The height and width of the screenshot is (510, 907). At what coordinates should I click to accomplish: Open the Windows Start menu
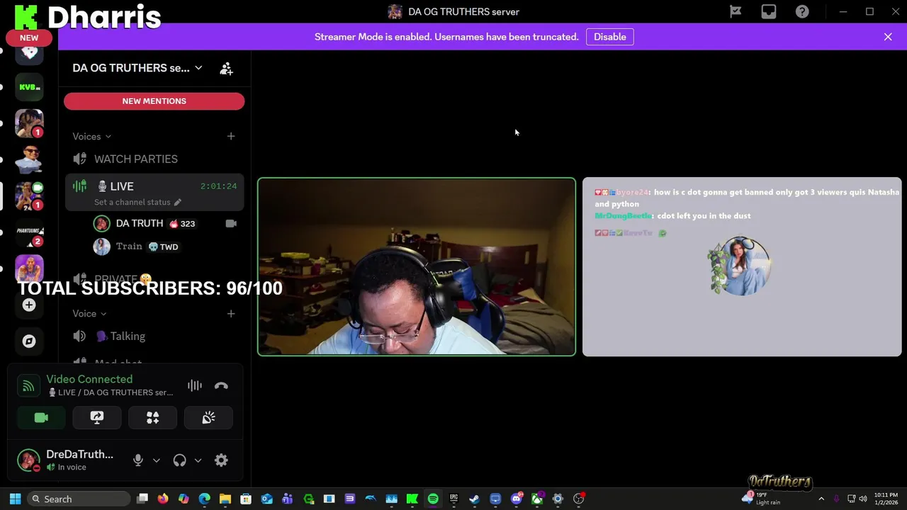click(15, 499)
